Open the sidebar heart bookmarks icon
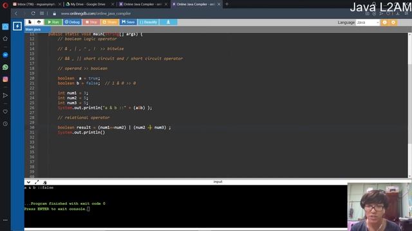This screenshot has width=412, height=231. [5, 112]
